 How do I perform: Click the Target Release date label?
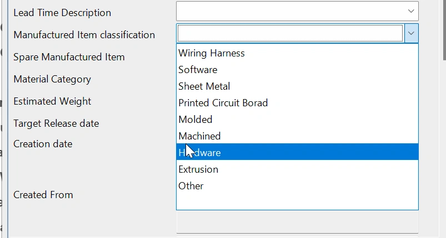pos(56,123)
